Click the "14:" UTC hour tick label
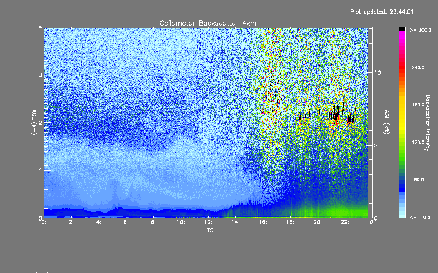438x273 pixels. 235,222
